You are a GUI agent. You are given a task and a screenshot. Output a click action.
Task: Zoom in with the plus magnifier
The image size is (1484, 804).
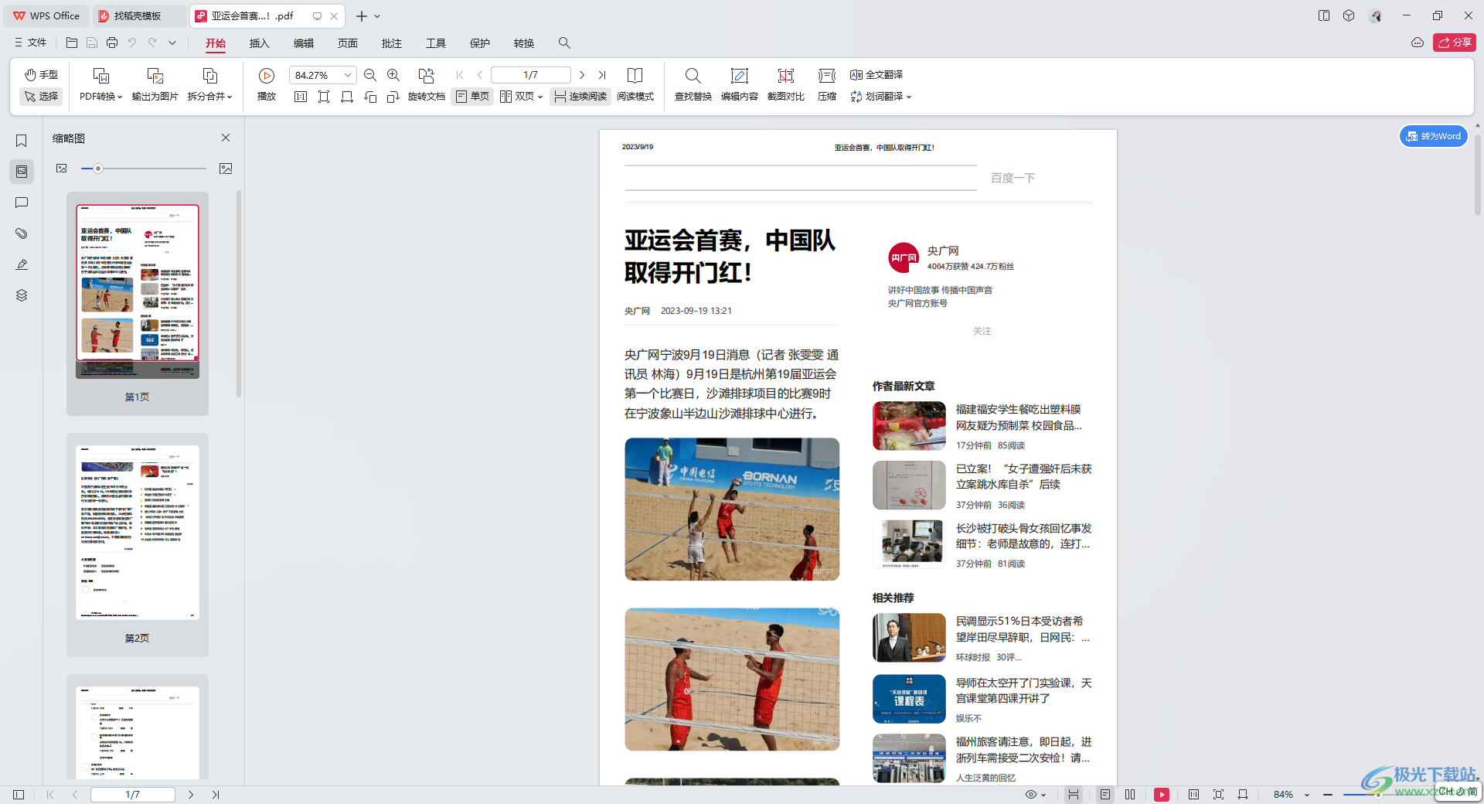(393, 75)
